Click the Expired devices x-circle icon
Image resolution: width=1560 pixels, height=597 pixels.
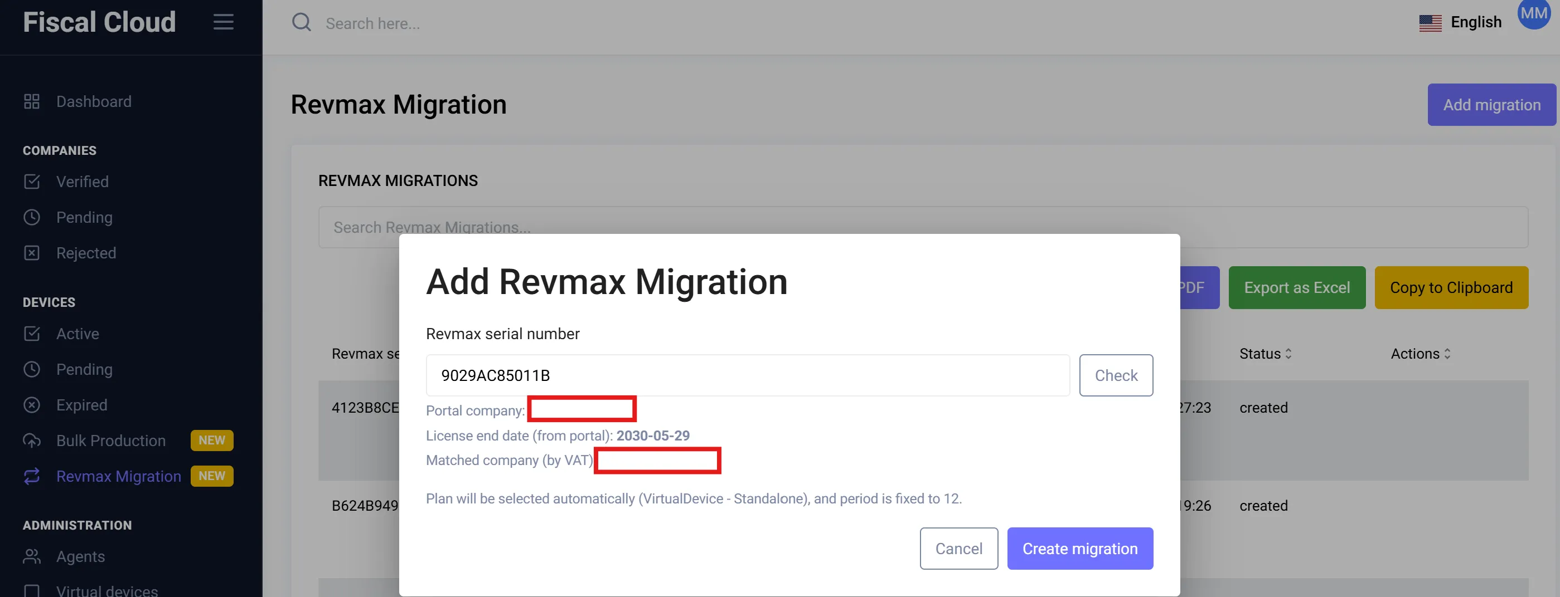[31, 405]
